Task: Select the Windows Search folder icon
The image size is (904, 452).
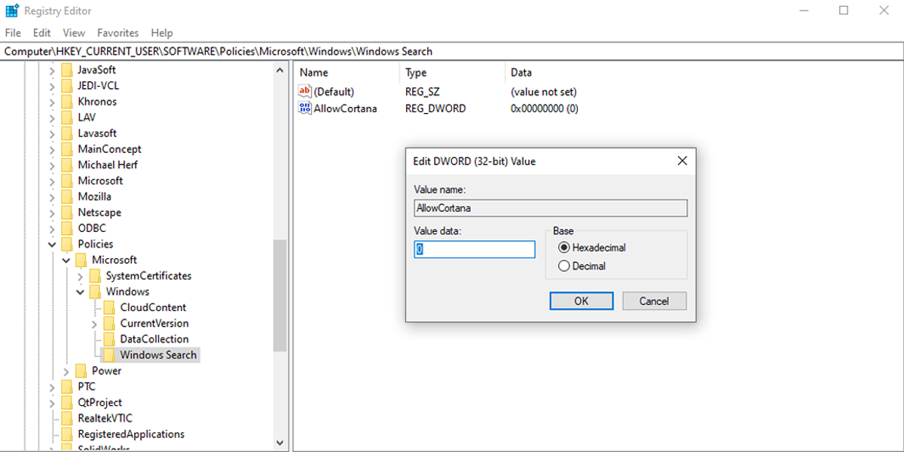Action: pyautogui.click(x=109, y=355)
